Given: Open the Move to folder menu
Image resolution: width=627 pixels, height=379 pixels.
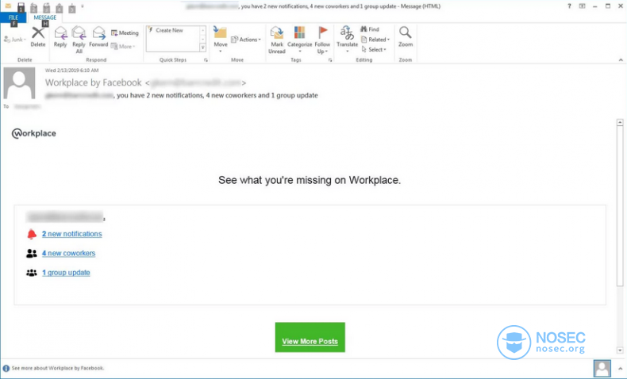Looking at the screenshot, I should click(221, 40).
